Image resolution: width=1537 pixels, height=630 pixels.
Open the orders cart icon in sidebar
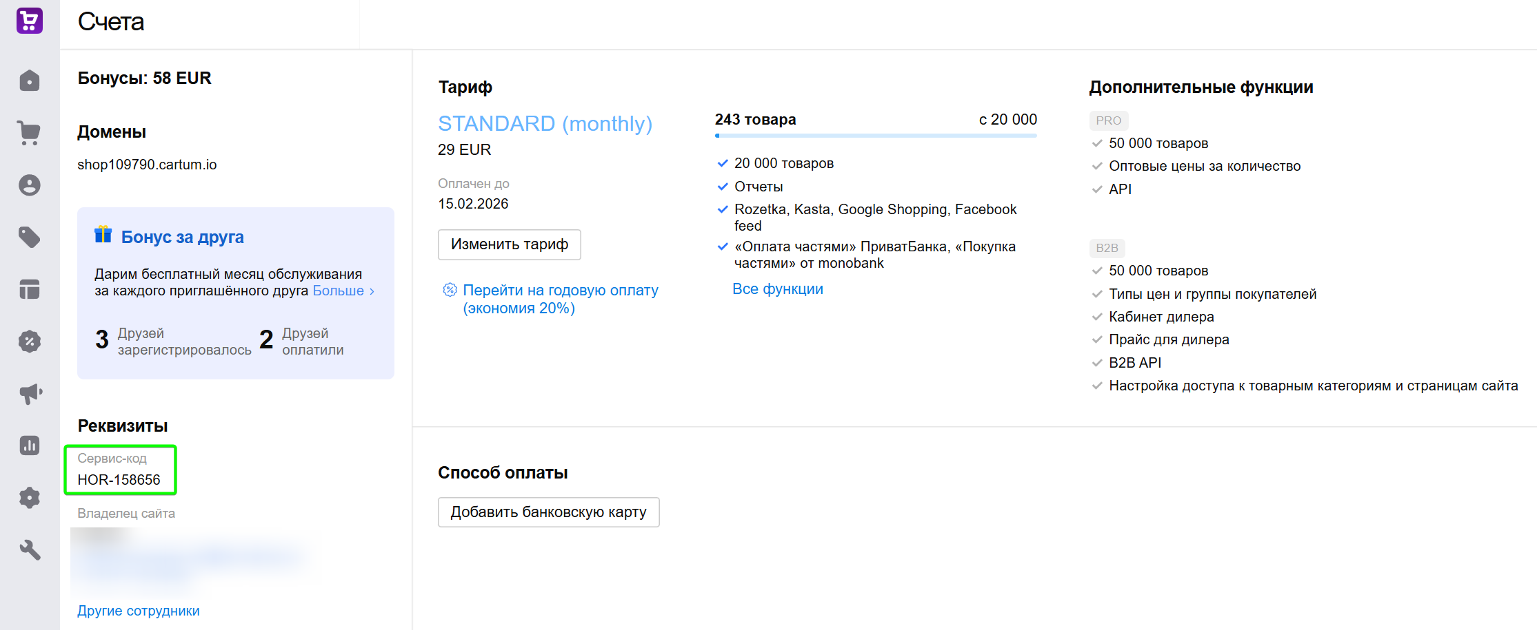[30, 132]
